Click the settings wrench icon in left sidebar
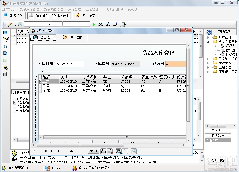 [x=6, y=67]
